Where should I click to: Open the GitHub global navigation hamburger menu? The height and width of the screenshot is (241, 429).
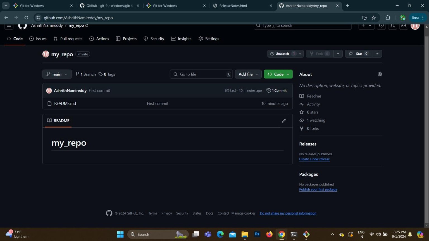[9, 26]
